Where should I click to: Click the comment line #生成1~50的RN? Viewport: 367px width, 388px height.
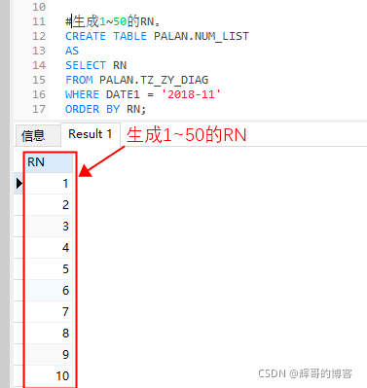tap(113, 21)
